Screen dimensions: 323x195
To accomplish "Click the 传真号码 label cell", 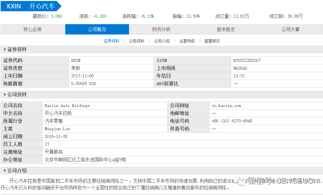I will [188, 129].
